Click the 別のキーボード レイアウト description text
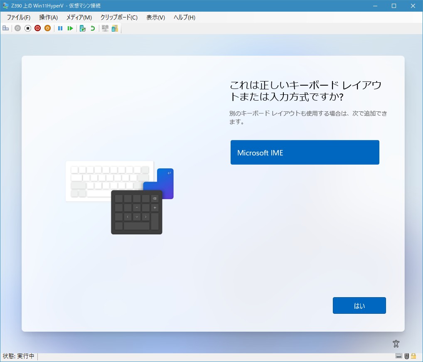The width and height of the screenshot is (423, 362). 308,117
